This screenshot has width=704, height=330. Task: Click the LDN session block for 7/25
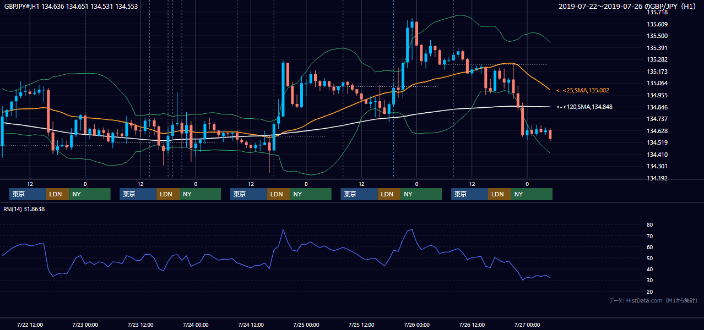(389, 194)
